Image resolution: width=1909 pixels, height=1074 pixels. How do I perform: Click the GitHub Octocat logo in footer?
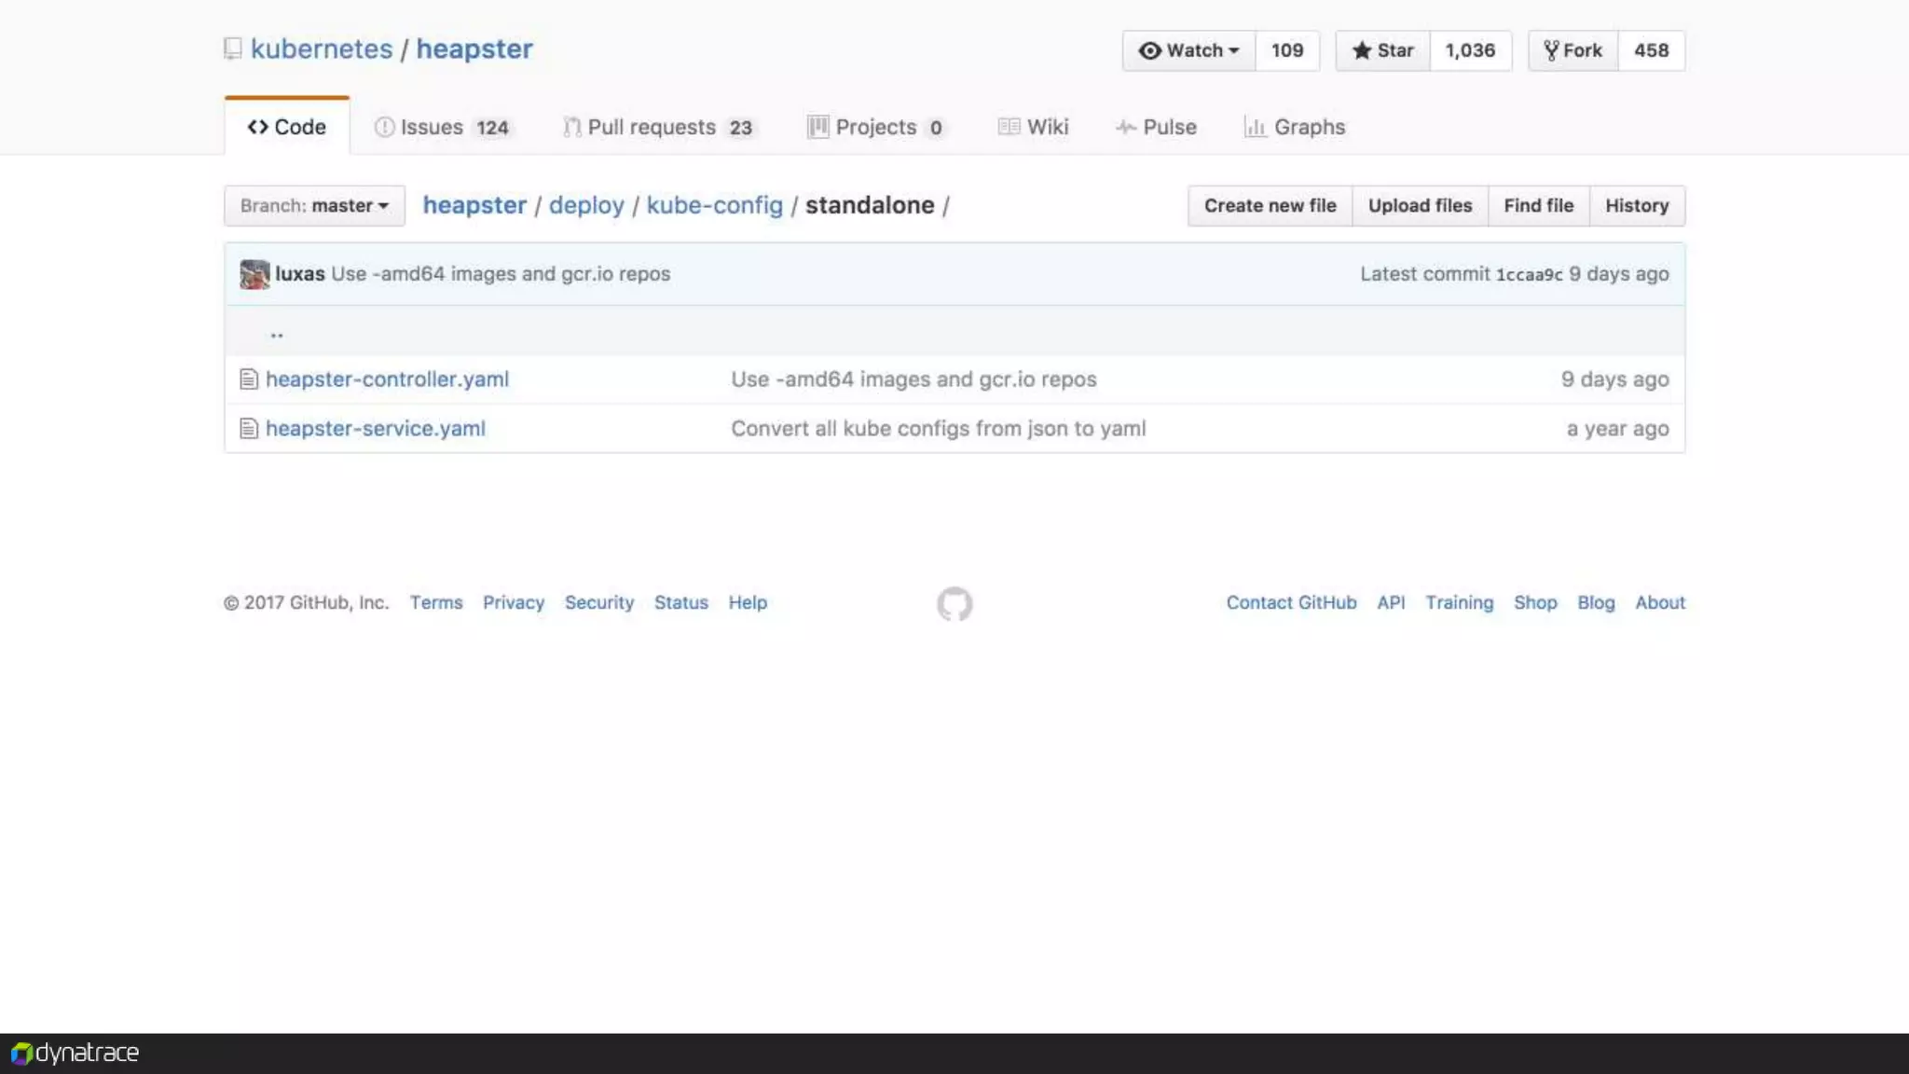pos(954,604)
